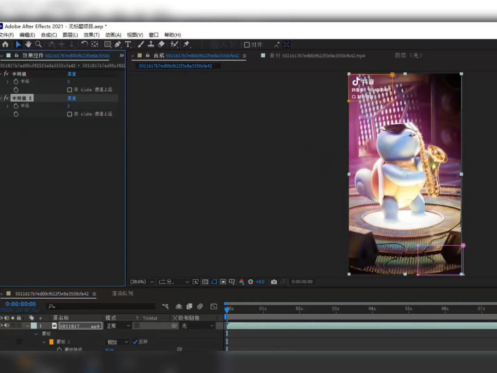Open the 效果(T) menu
This screenshot has height=373, width=497.
[92, 35]
